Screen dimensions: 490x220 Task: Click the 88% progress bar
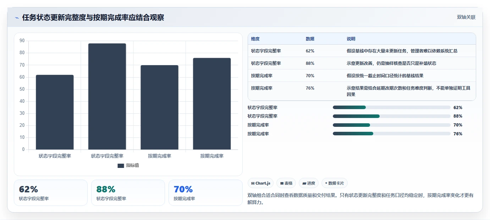(391, 116)
